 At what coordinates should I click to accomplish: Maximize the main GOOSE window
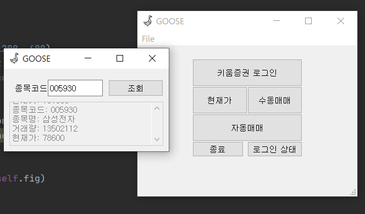[308, 21]
